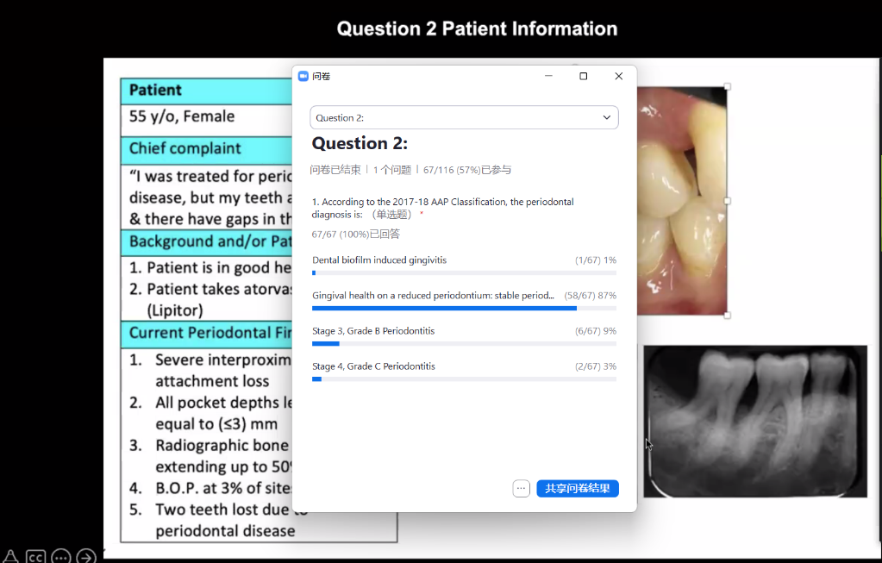The height and width of the screenshot is (563, 882).
Task: Click the blue share poll results button
Action: (578, 489)
